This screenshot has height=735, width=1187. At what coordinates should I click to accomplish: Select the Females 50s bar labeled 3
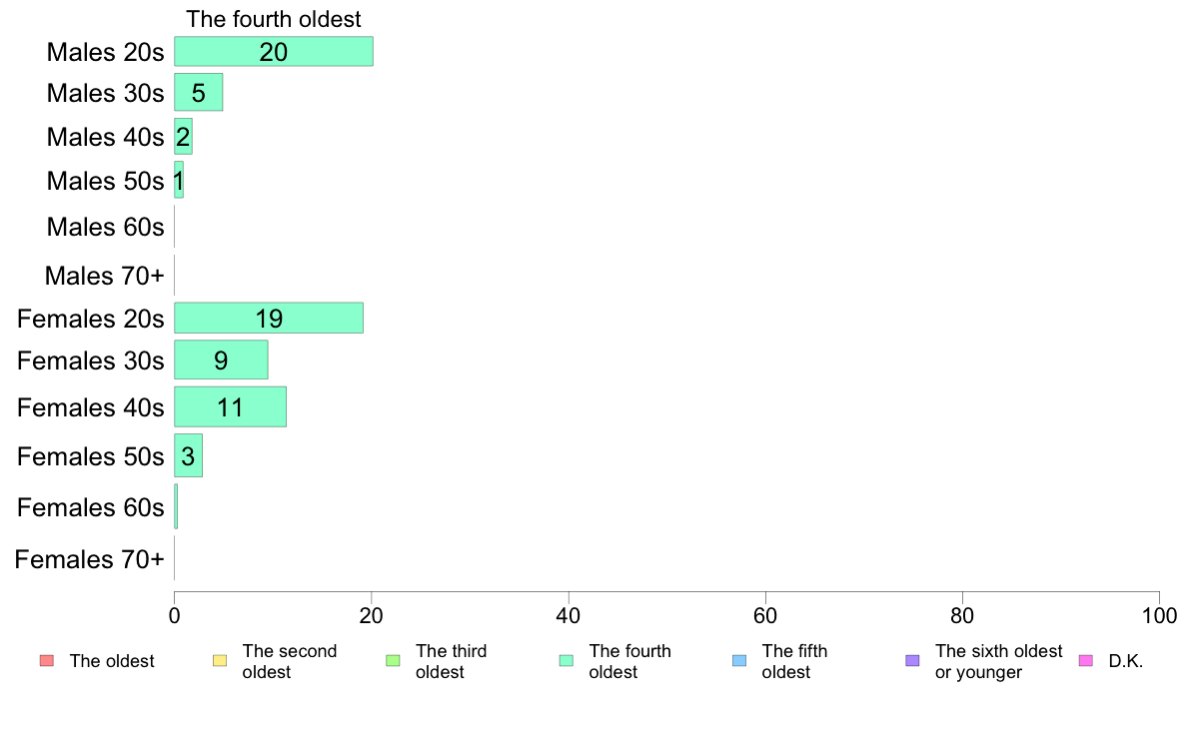coord(188,455)
